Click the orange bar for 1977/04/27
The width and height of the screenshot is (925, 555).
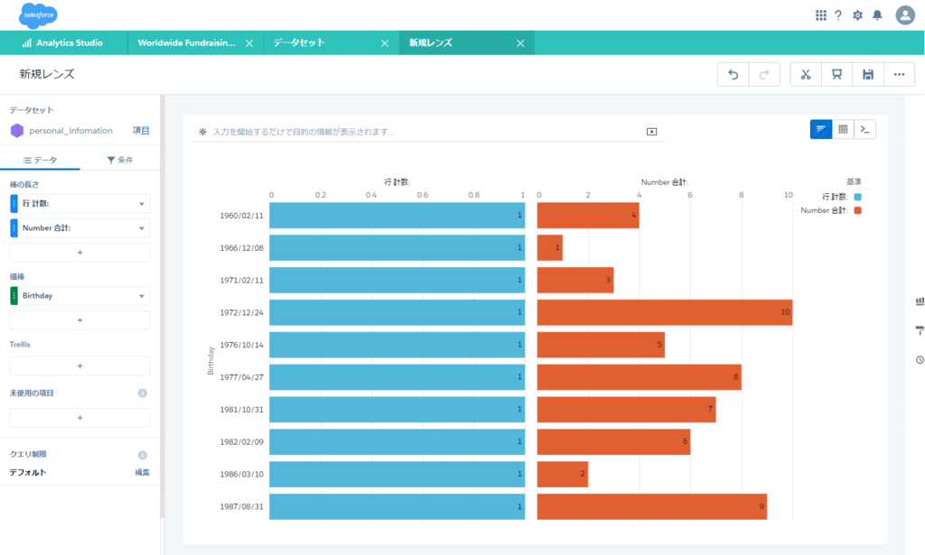tap(639, 377)
